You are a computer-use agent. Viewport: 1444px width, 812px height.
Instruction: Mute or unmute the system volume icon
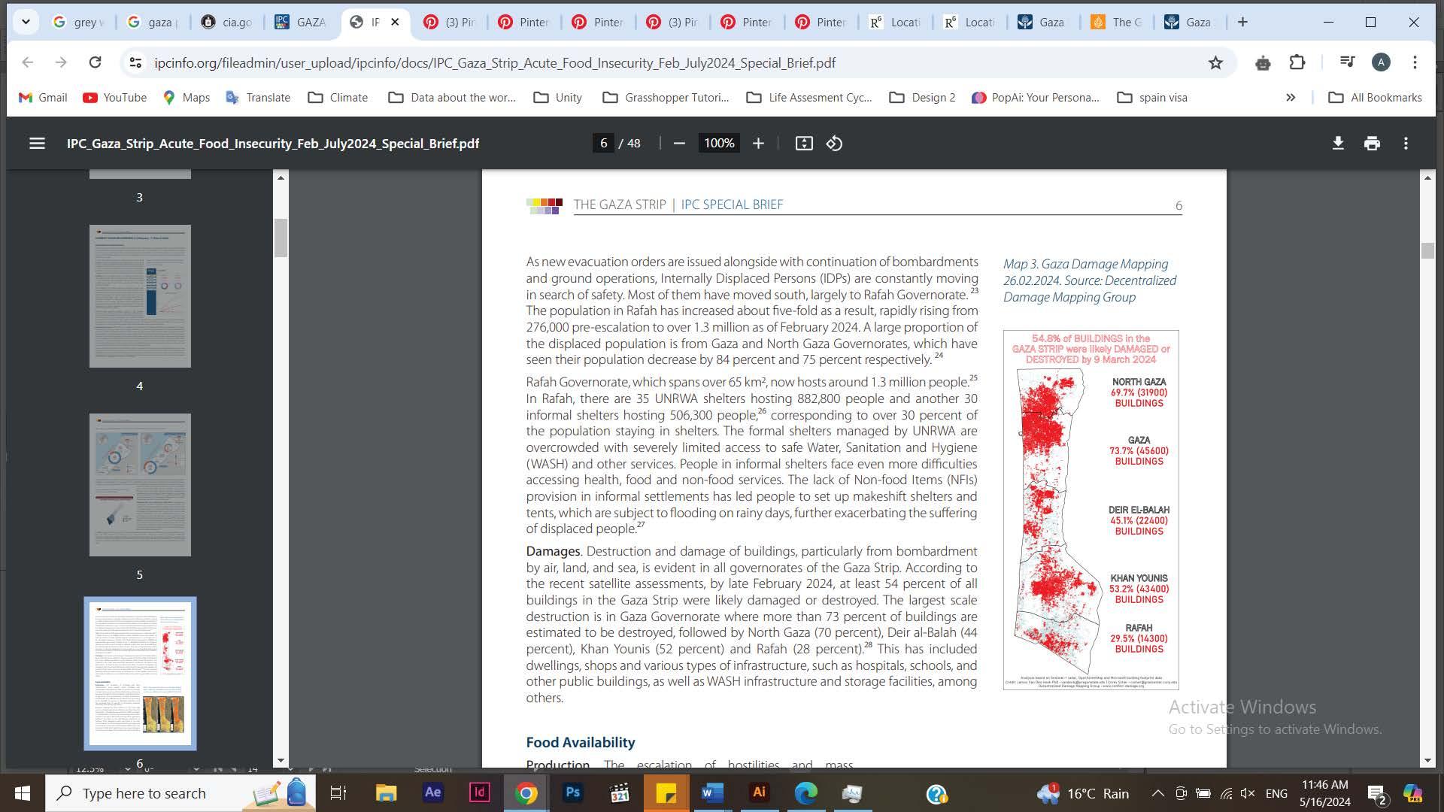[x=1248, y=793]
